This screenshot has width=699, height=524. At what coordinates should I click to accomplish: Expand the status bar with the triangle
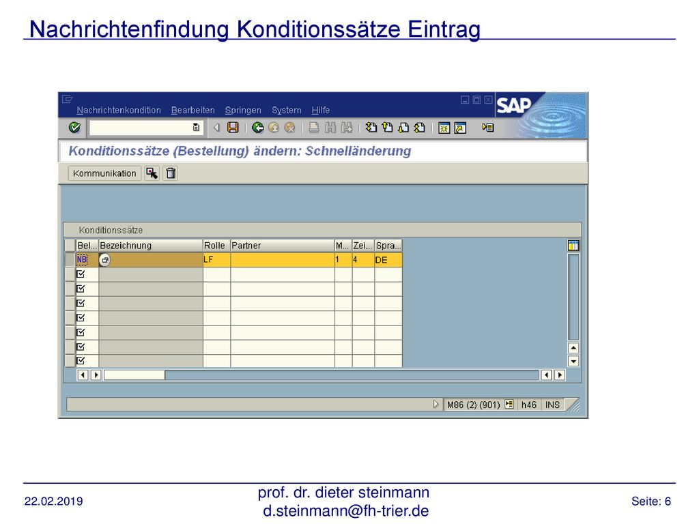436,405
